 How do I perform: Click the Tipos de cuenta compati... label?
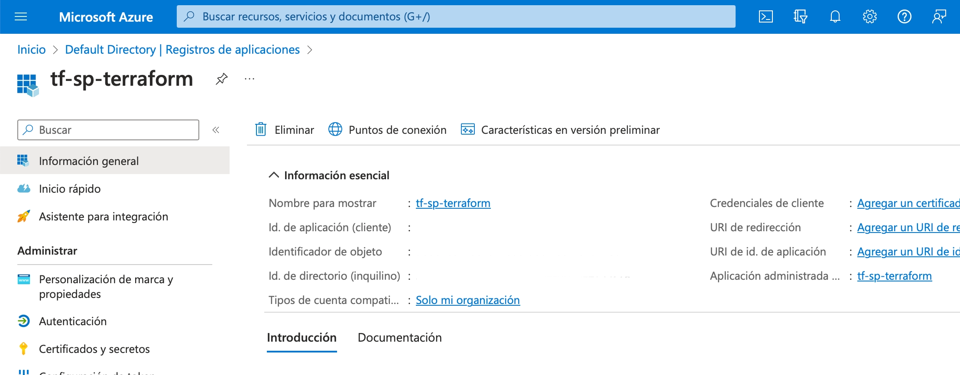pos(334,300)
